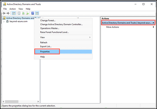
Task: Click Refresh in the context menu
Action: [x=63, y=42]
